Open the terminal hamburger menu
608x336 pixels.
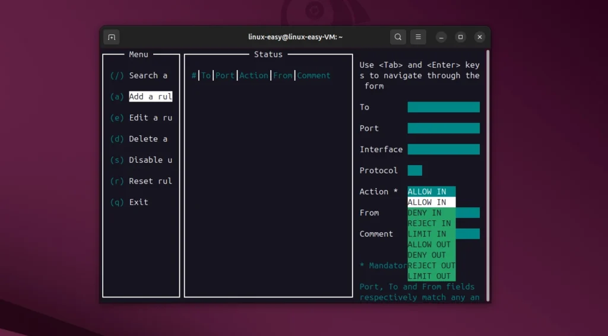click(x=418, y=37)
